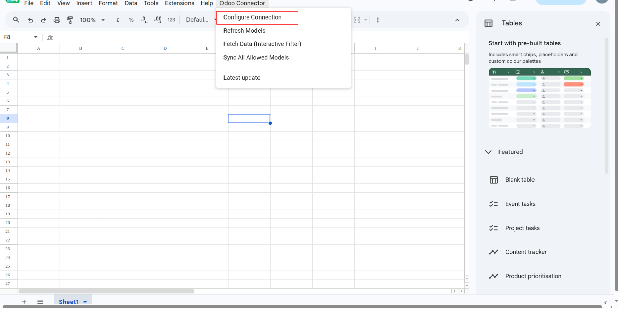Open the File menu
The width and height of the screenshot is (619, 309).
(x=29, y=3)
